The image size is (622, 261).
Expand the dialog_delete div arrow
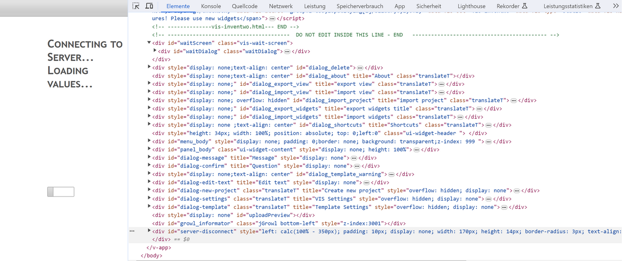click(149, 68)
